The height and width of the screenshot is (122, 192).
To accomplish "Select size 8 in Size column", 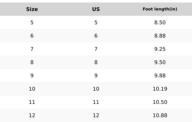I will pos(32,62).
